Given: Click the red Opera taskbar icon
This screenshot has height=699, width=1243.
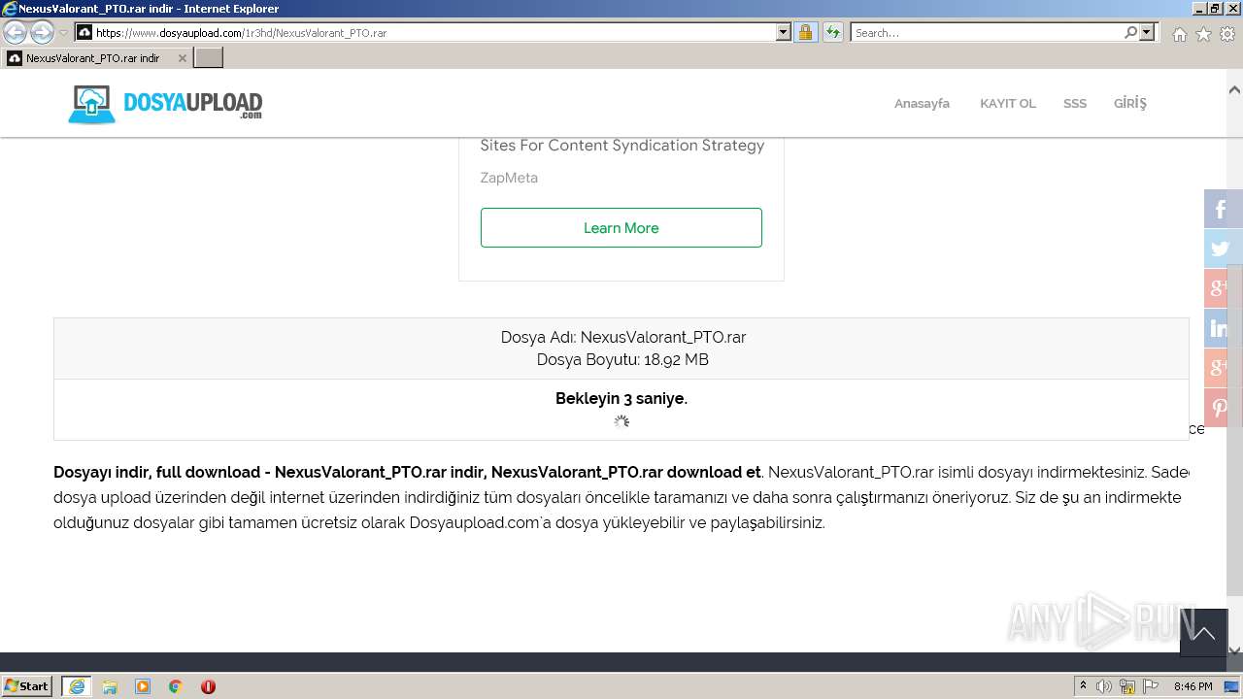Looking at the screenshot, I should (208, 686).
